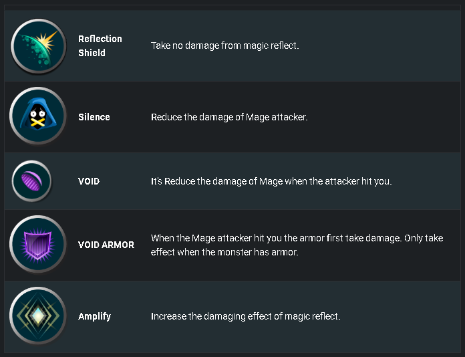Click the VOID ARMOR ability title

(x=106, y=245)
